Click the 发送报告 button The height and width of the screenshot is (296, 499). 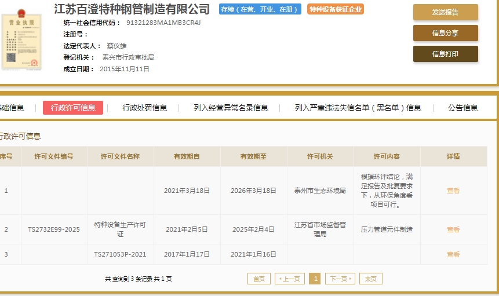tap(446, 12)
